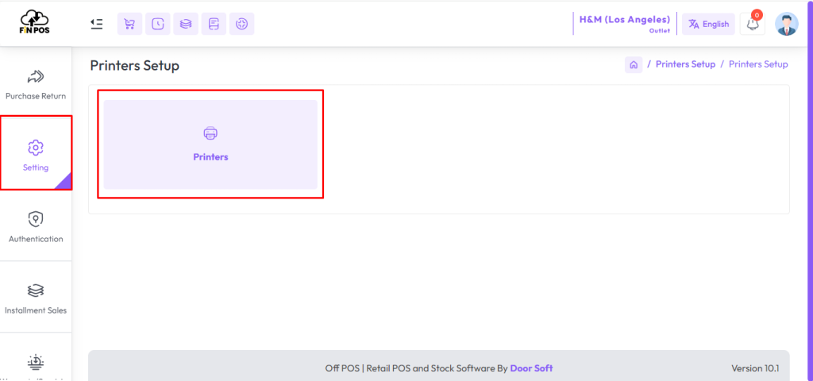Click the circular dial shortcut icon
Screen dimensions: 813x381
(241, 24)
